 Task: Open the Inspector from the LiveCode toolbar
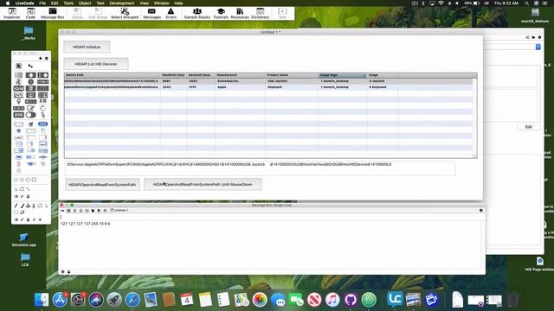(x=11, y=14)
